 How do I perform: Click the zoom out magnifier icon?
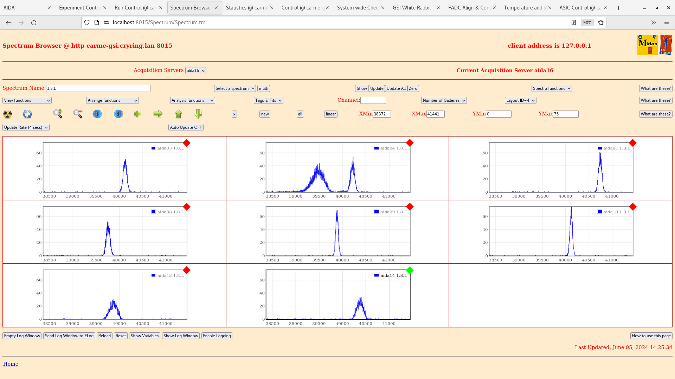tap(78, 114)
